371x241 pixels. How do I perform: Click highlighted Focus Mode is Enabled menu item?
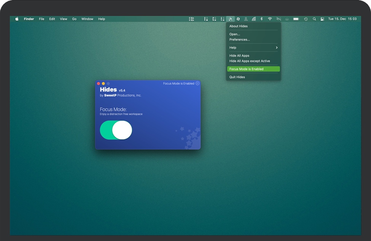[253, 69]
